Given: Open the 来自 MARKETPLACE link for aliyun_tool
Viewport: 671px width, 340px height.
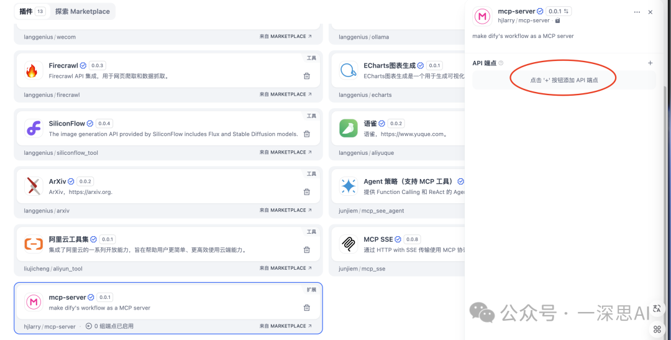Looking at the screenshot, I should [285, 268].
